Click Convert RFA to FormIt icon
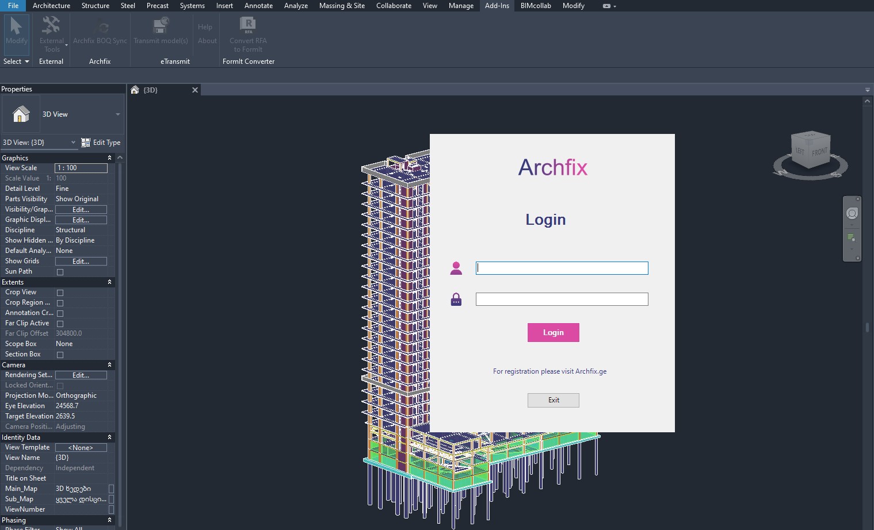Screen dimensions: 874x530 pos(248,25)
